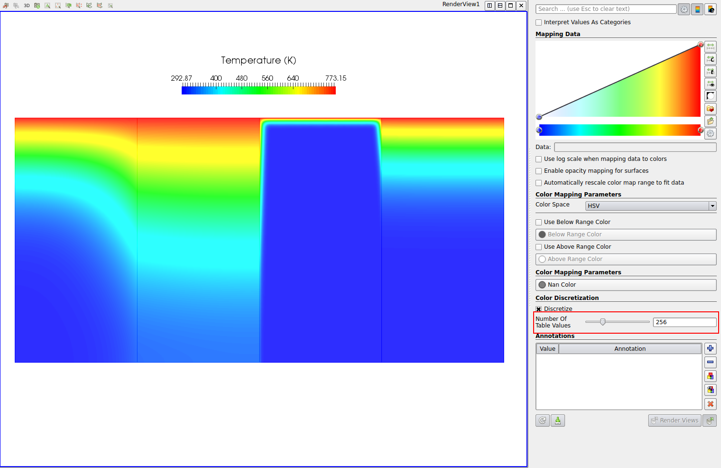Click the redo camera icon in view toolbar
Image resolution: width=721 pixels, height=468 pixels.
click(x=16, y=5)
